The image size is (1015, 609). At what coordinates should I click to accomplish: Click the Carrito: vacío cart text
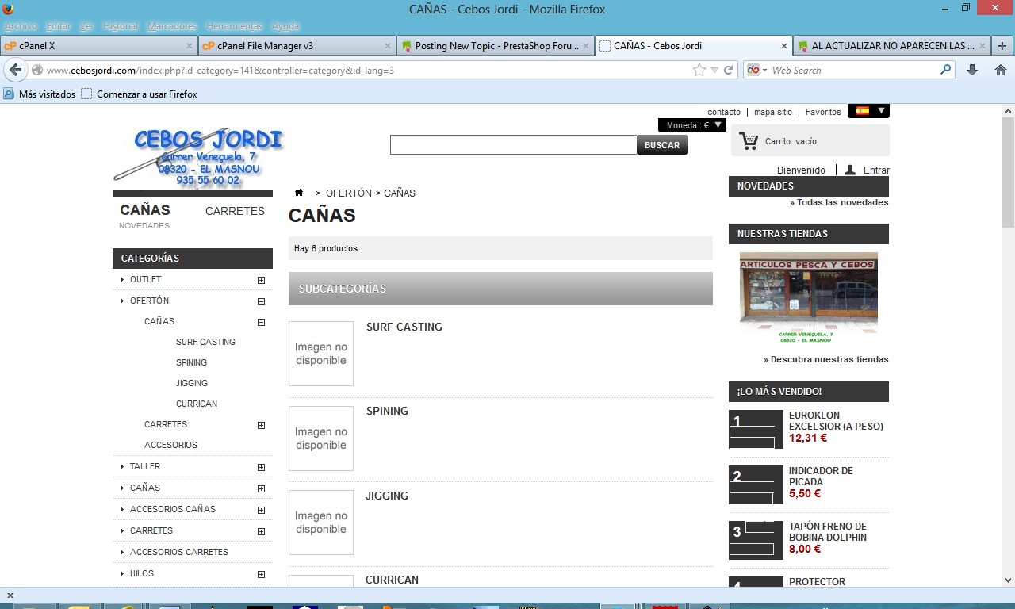click(791, 141)
